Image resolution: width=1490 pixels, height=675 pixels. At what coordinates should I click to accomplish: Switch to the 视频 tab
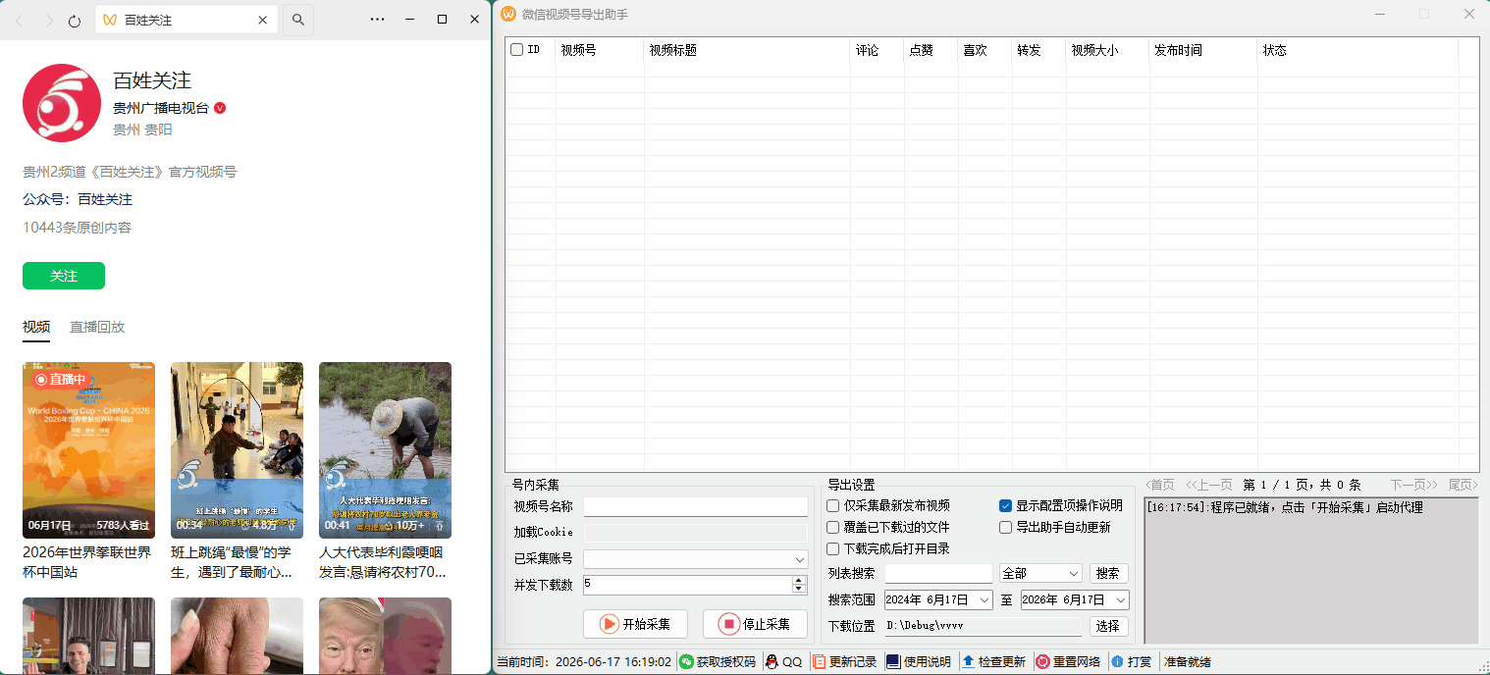click(36, 327)
